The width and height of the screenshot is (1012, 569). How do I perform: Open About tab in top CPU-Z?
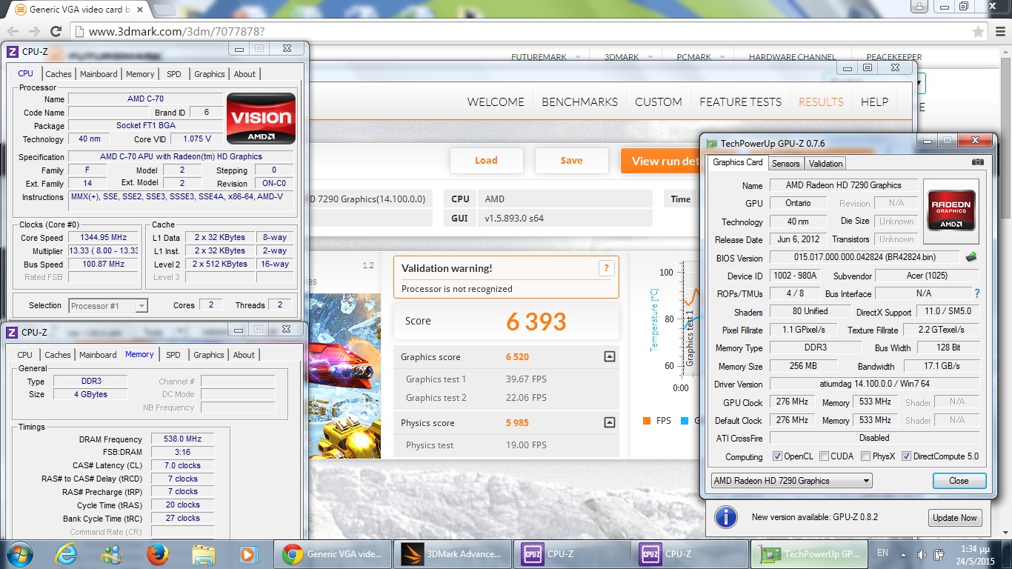[x=244, y=74]
